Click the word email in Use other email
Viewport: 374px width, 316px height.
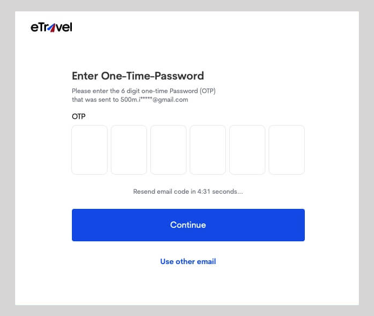point(206,261)
